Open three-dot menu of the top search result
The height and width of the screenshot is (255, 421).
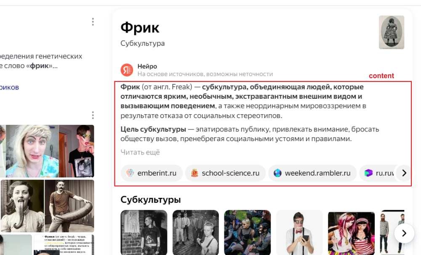[x=93, y=22]
